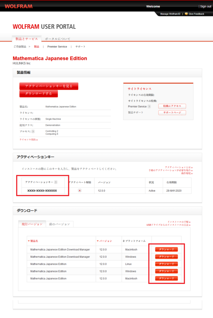Select the 製品とサービス tab
Screen dimensions: 213x318
pyautogui.click(x=26, y=39)
